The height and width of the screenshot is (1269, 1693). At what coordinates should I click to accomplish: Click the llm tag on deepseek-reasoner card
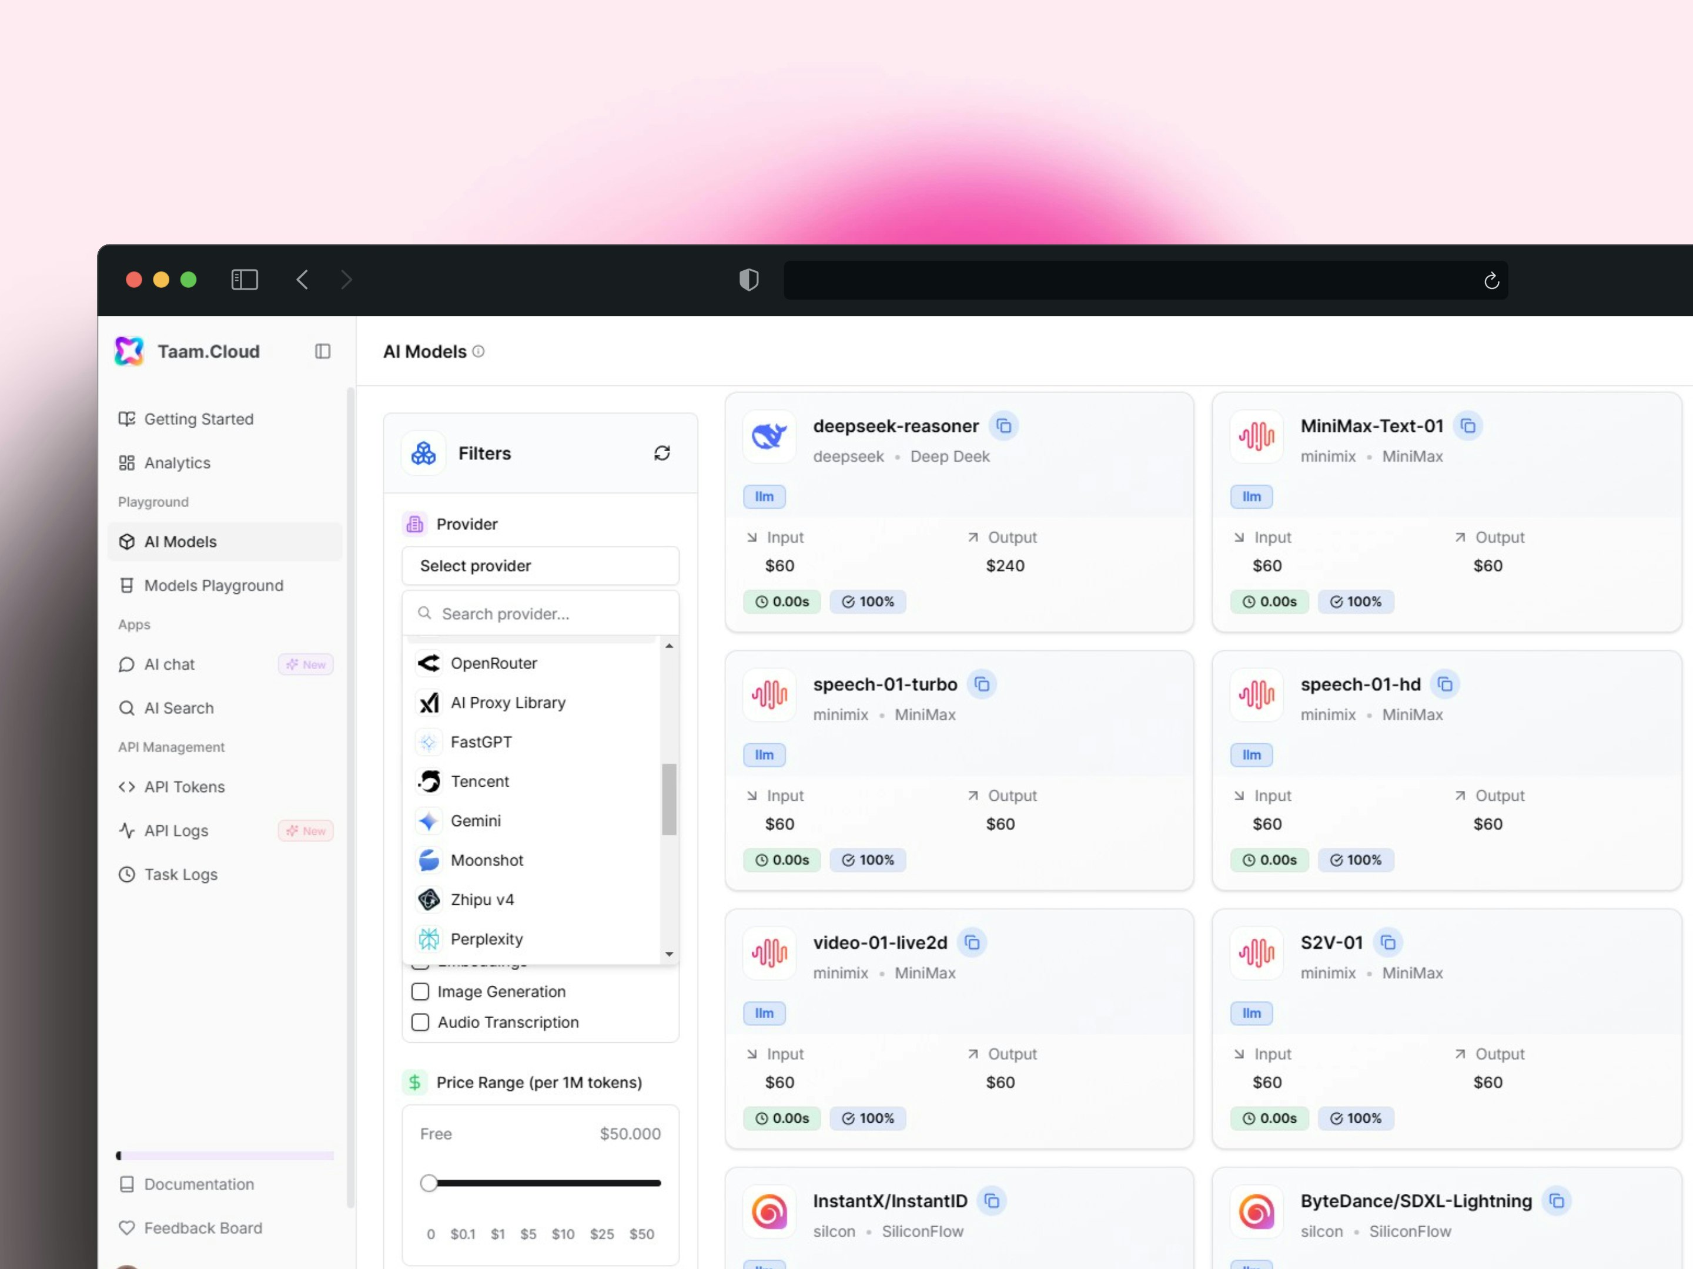pos(764,496)
